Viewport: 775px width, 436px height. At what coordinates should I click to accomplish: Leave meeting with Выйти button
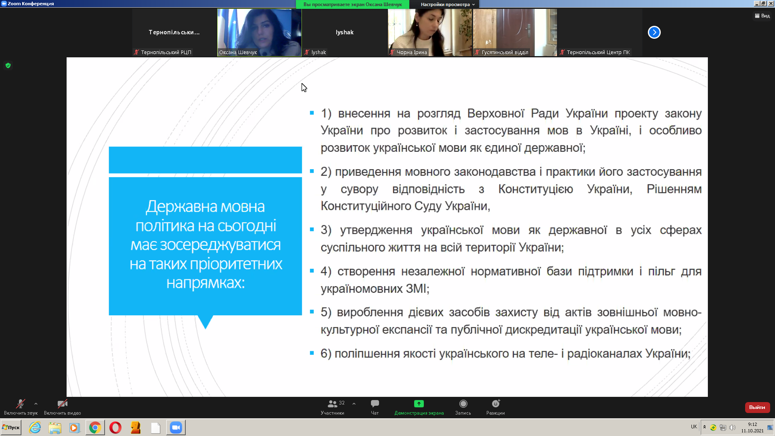757,407
